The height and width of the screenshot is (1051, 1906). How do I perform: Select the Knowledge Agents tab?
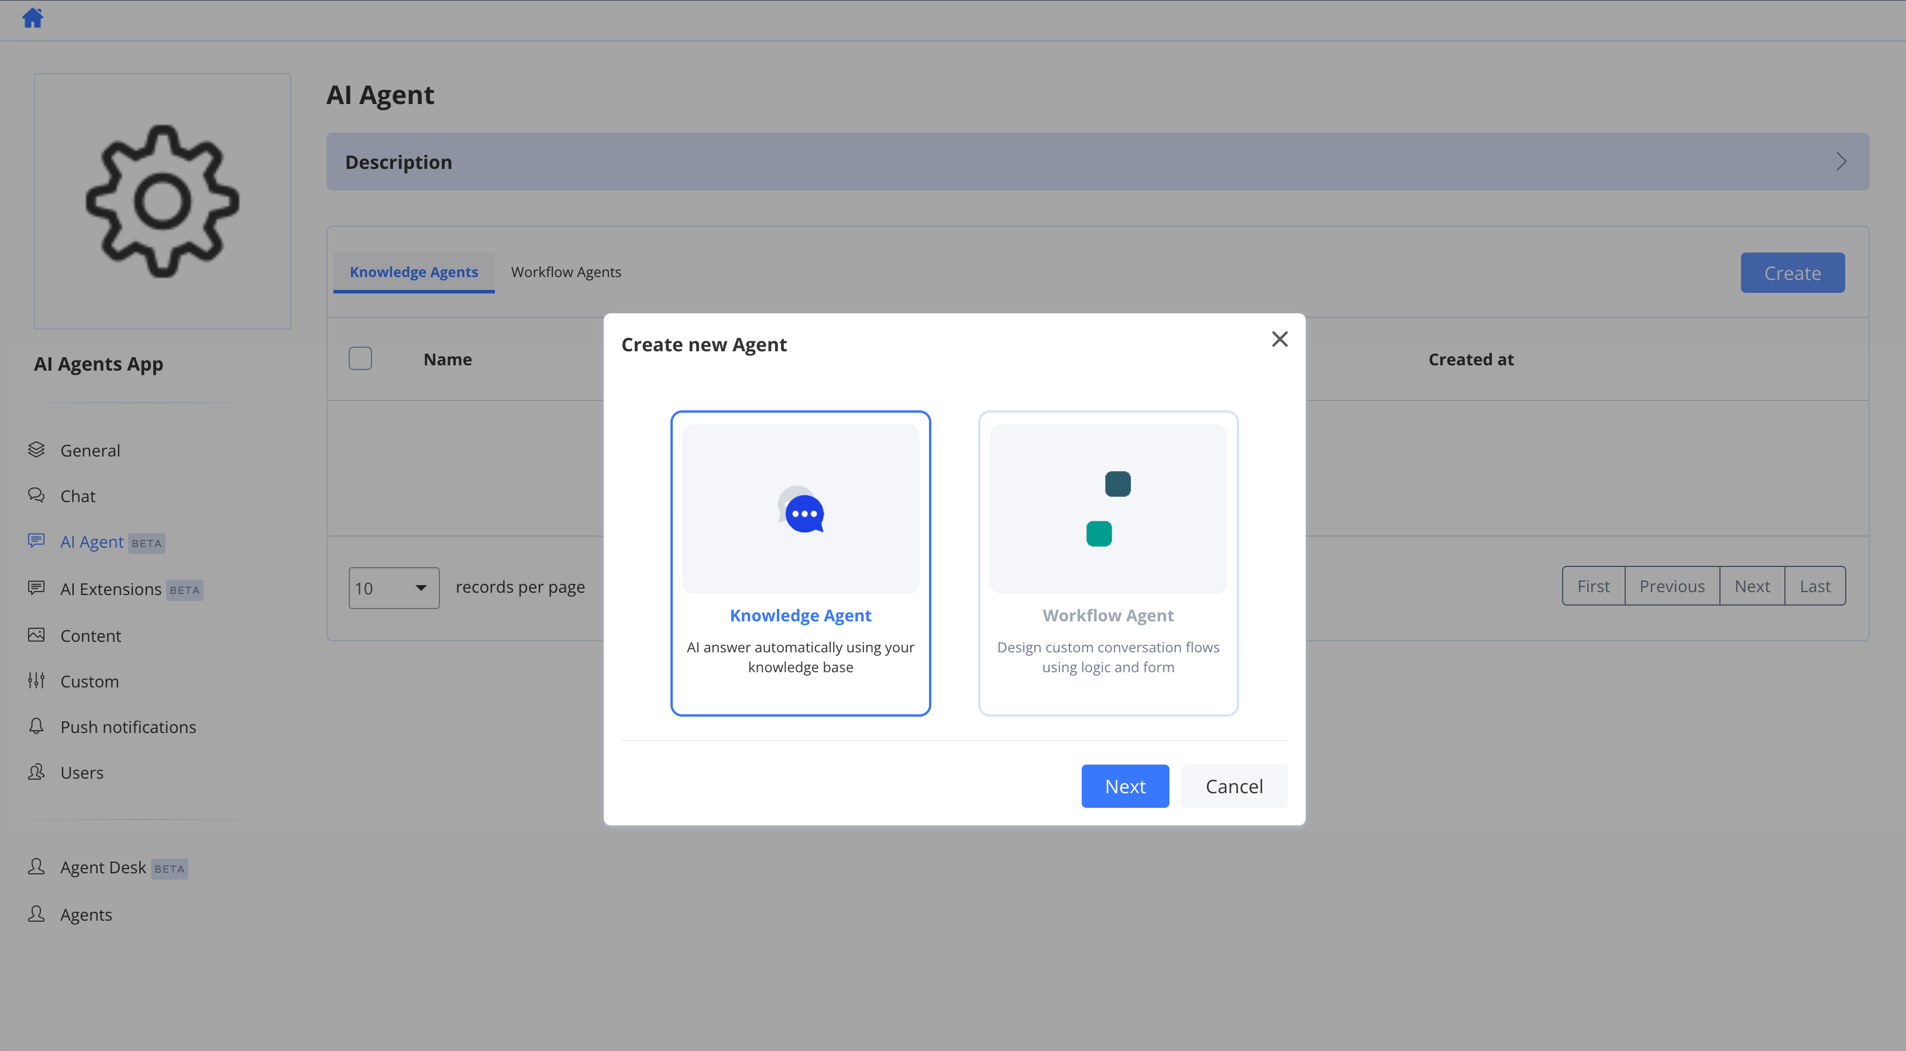point(414,272)
